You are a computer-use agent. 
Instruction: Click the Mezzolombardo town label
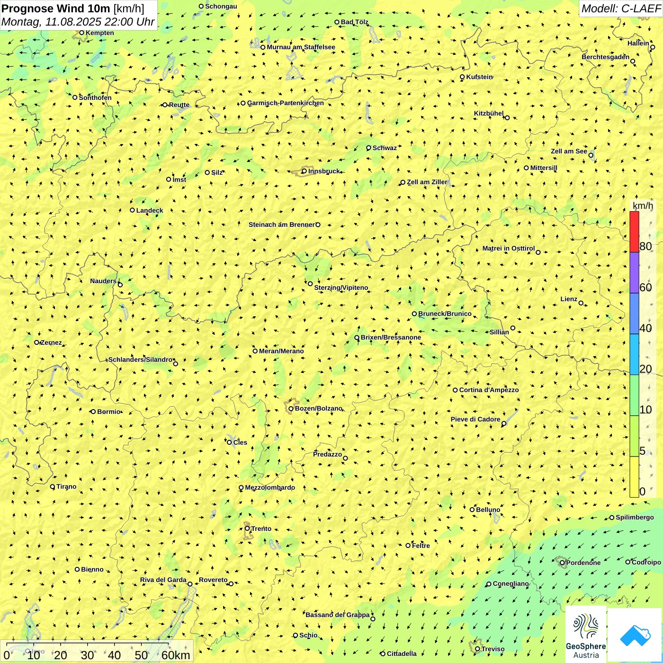point(270,487)
